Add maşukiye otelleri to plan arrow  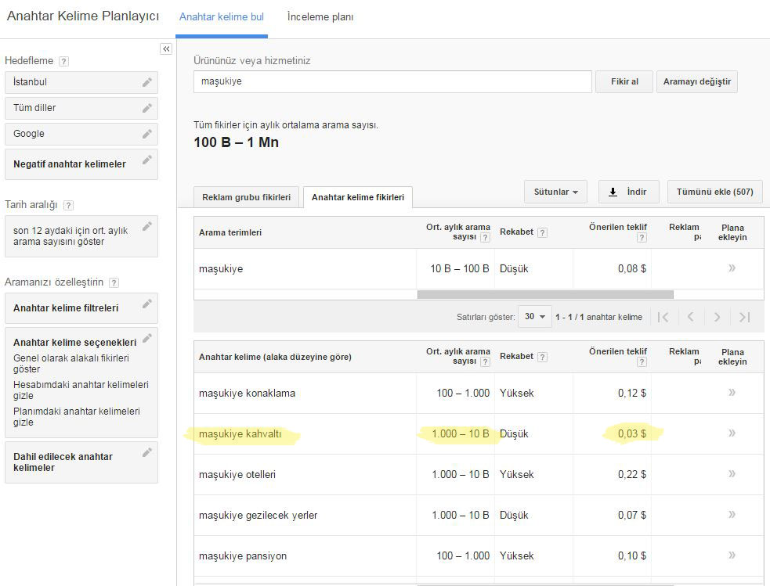pos(732,474)
